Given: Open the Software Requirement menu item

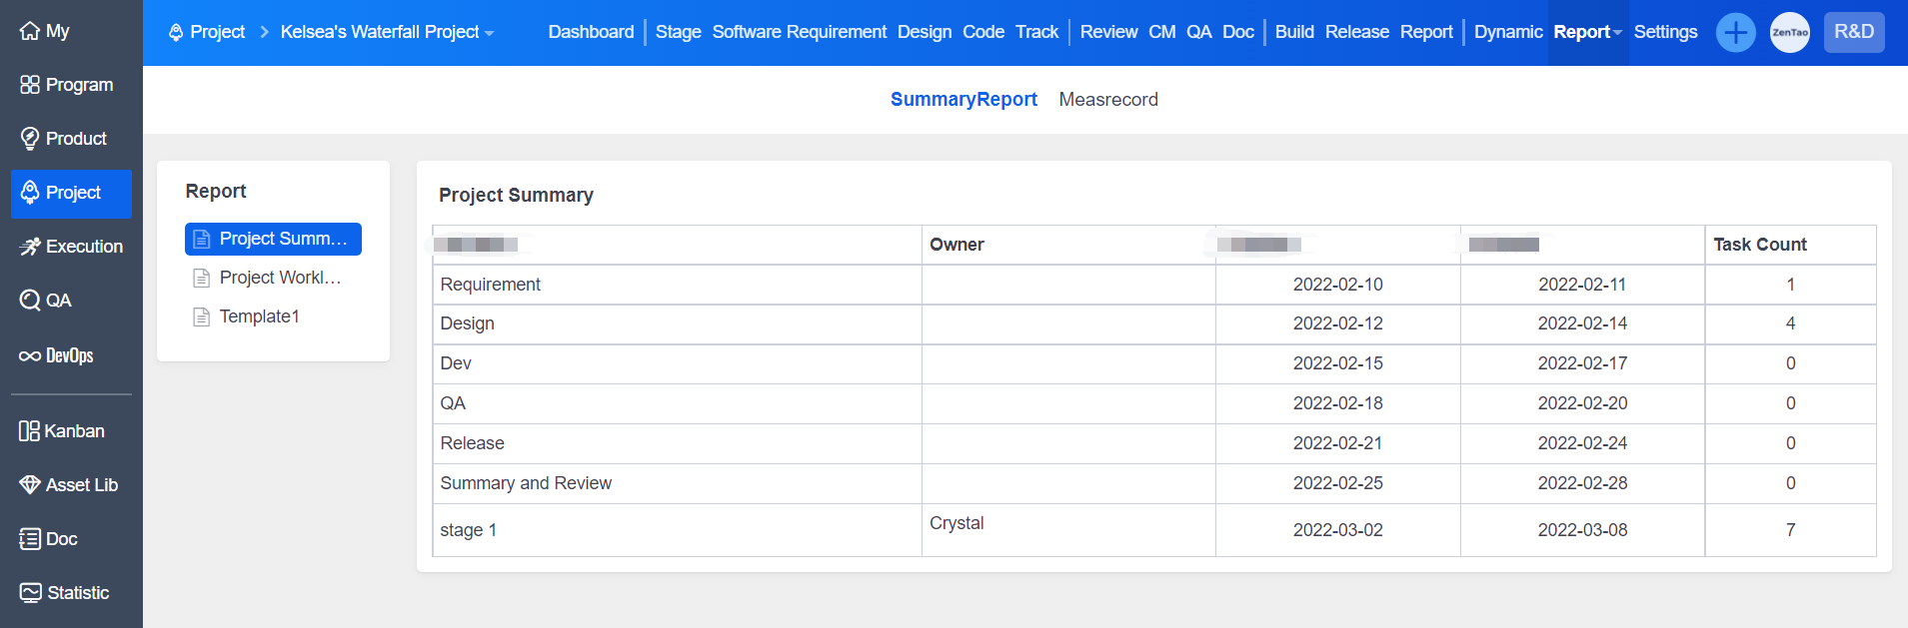Looking at the screenshot, I should click(799, 32).
